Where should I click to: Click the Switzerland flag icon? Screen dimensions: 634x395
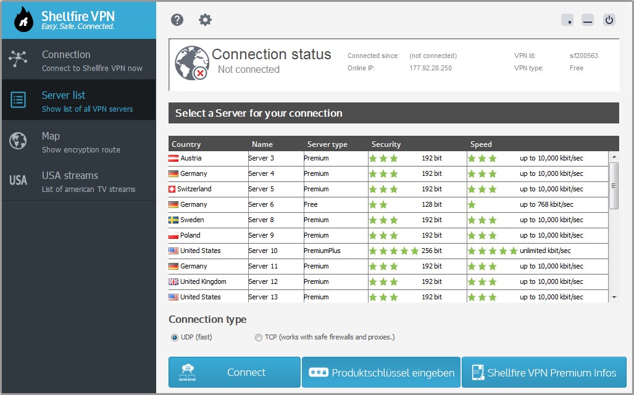(172, 189)
